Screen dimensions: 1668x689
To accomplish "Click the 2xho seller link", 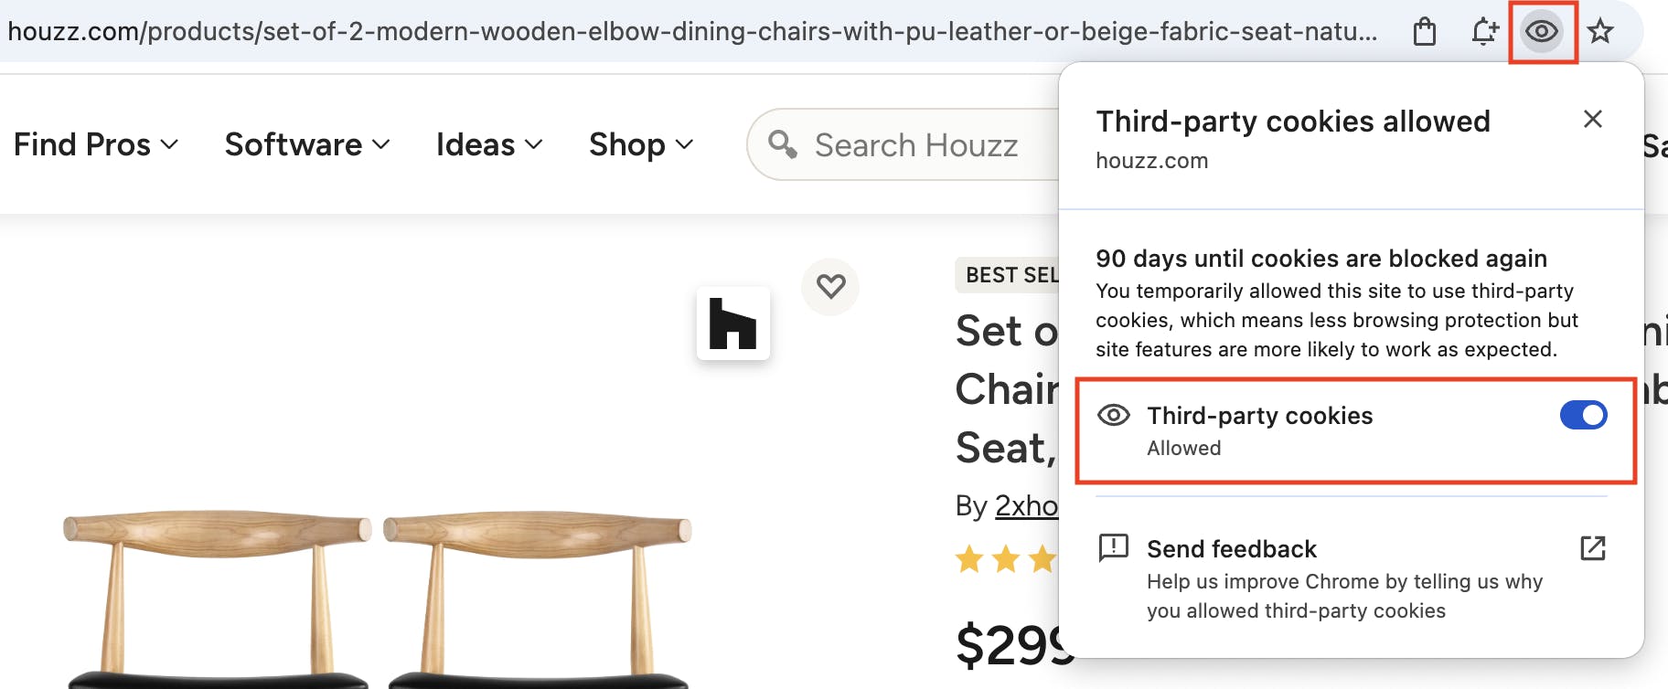I will point(1026,505).
